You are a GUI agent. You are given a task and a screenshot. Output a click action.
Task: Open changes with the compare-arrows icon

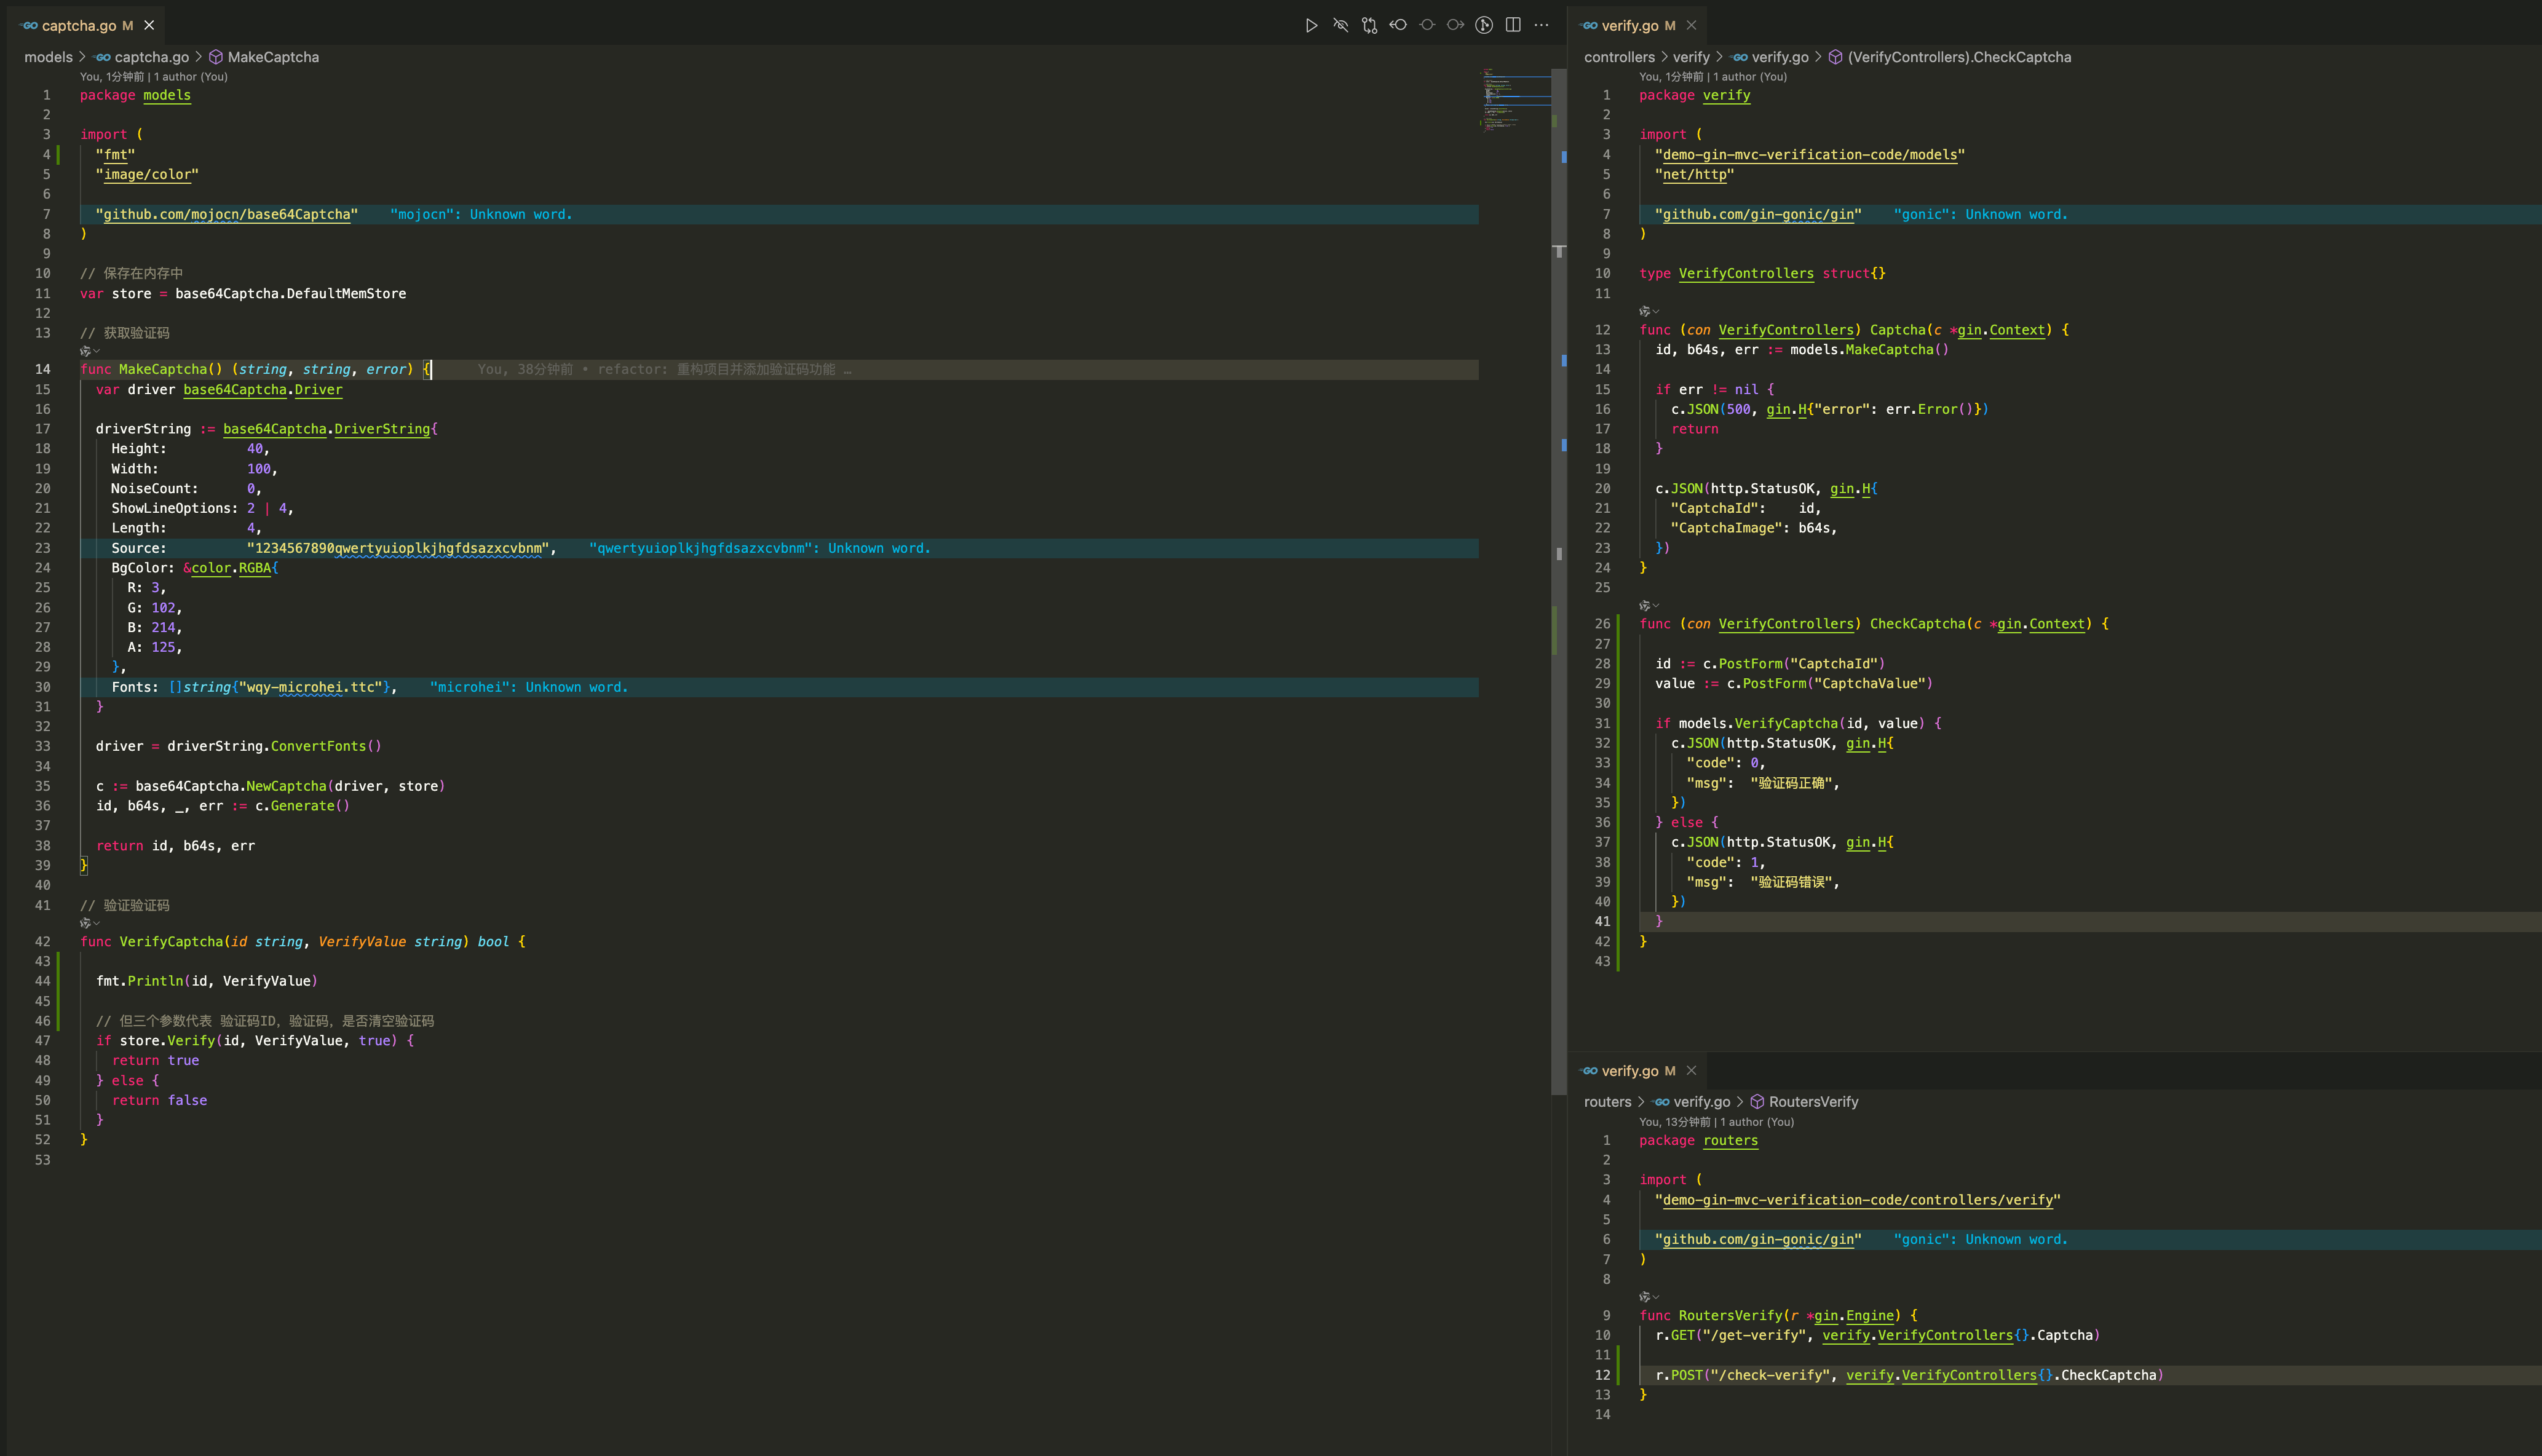click(x=1369, y=25)
